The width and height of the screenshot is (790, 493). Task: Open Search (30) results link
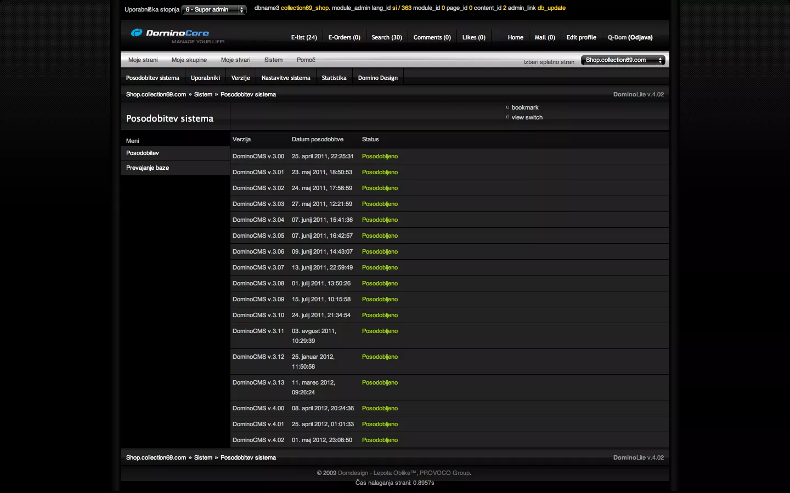[386, 37]
